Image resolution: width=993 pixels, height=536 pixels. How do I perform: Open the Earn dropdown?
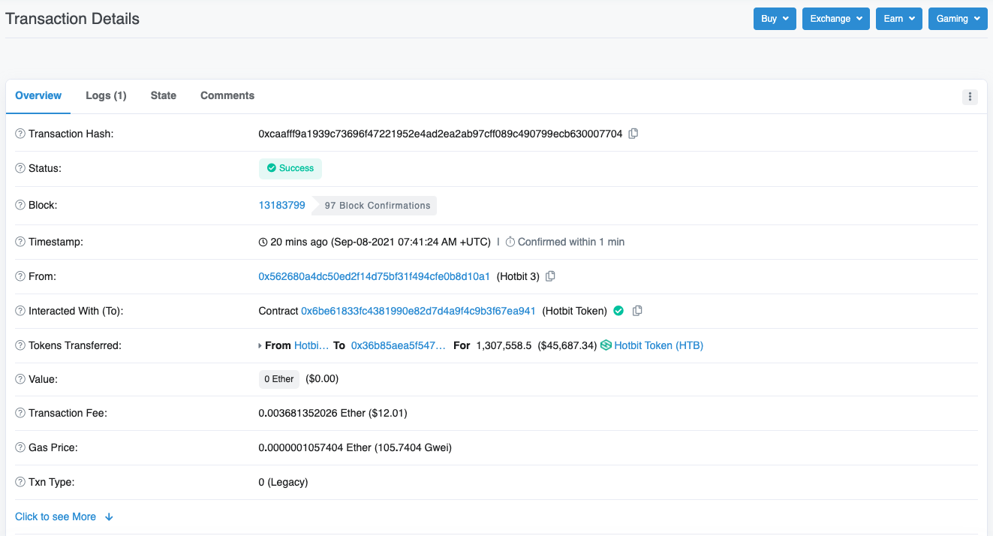click(898, 19)
